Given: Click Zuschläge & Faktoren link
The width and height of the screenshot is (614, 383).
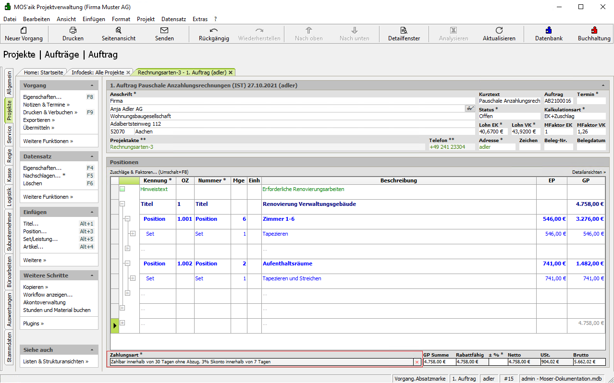Looking at the screenshot, I should point(149,172).
